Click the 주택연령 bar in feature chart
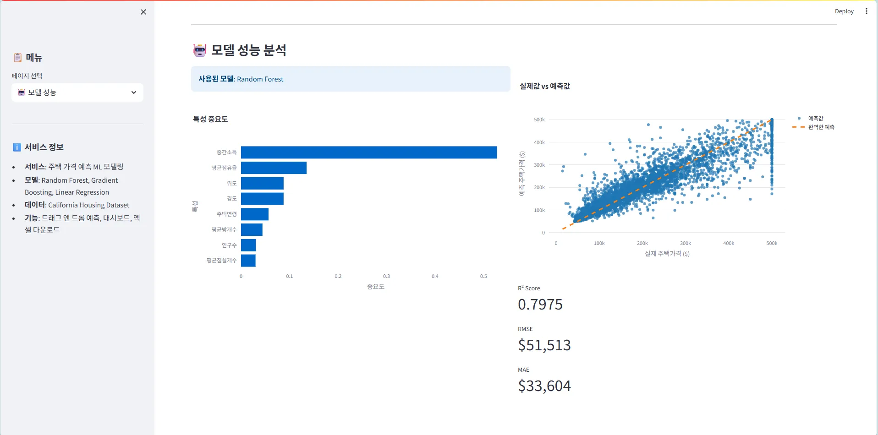Screen dimensions: 878x435 (x=255, y=214)
